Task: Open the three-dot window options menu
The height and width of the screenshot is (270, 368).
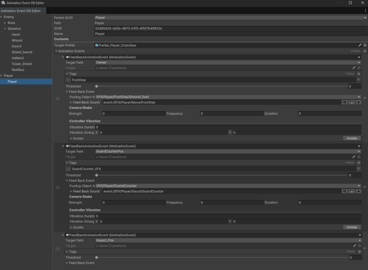Action: coord(365,11)
